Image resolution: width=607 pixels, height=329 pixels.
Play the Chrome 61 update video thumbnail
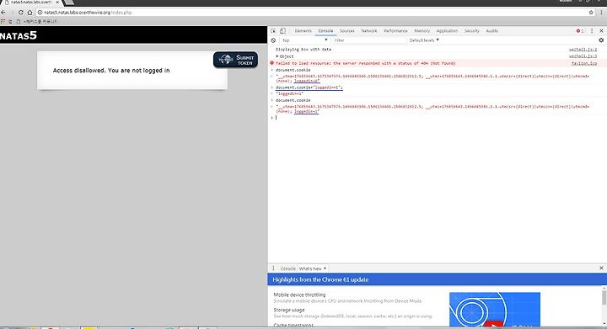495,310
